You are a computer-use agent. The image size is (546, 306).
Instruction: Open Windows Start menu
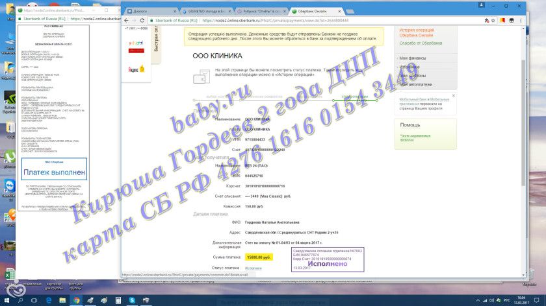(x=6, y=300)
